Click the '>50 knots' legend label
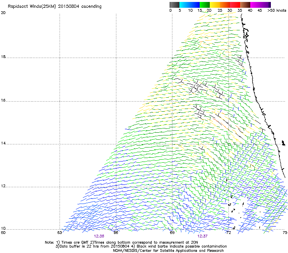288x253 pixels. click(x=277, y=11)
